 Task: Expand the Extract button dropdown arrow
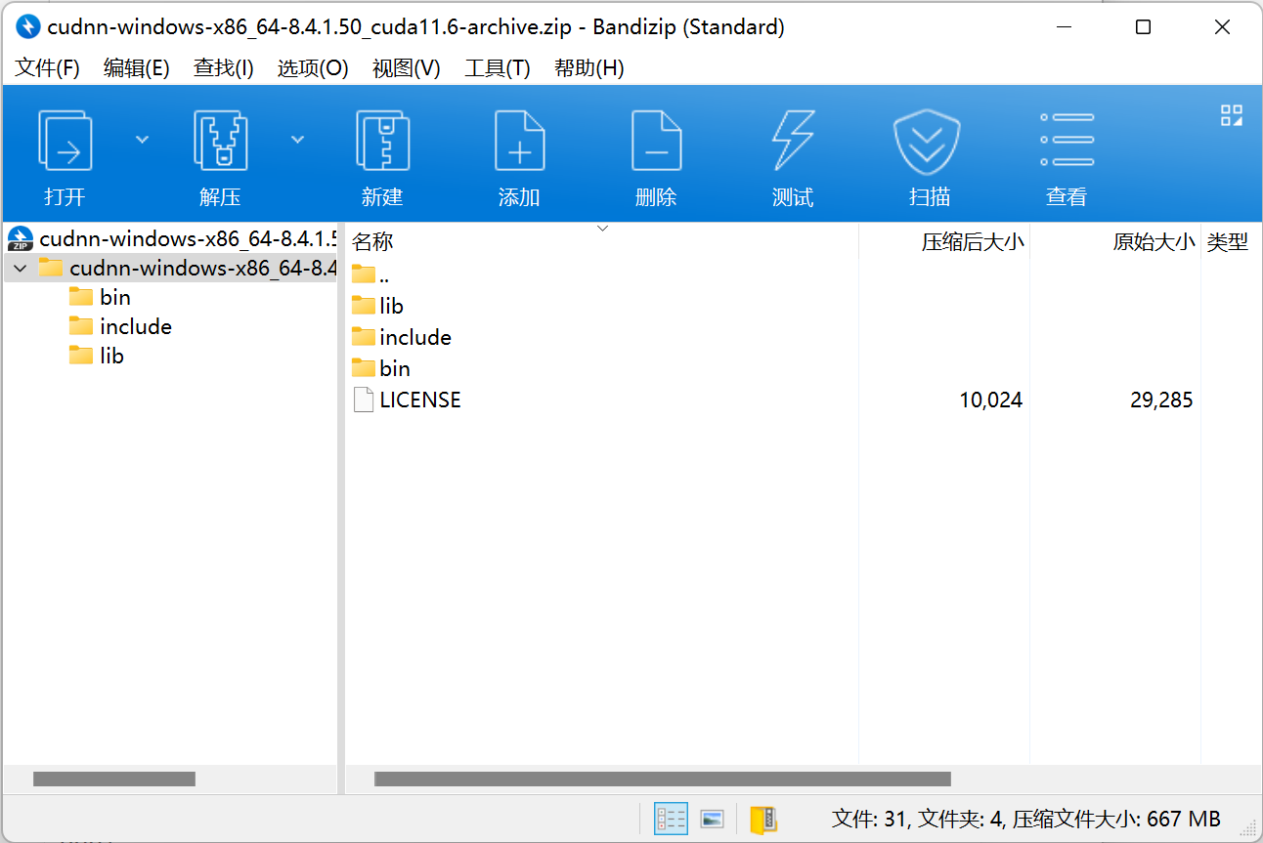point(298,140)
